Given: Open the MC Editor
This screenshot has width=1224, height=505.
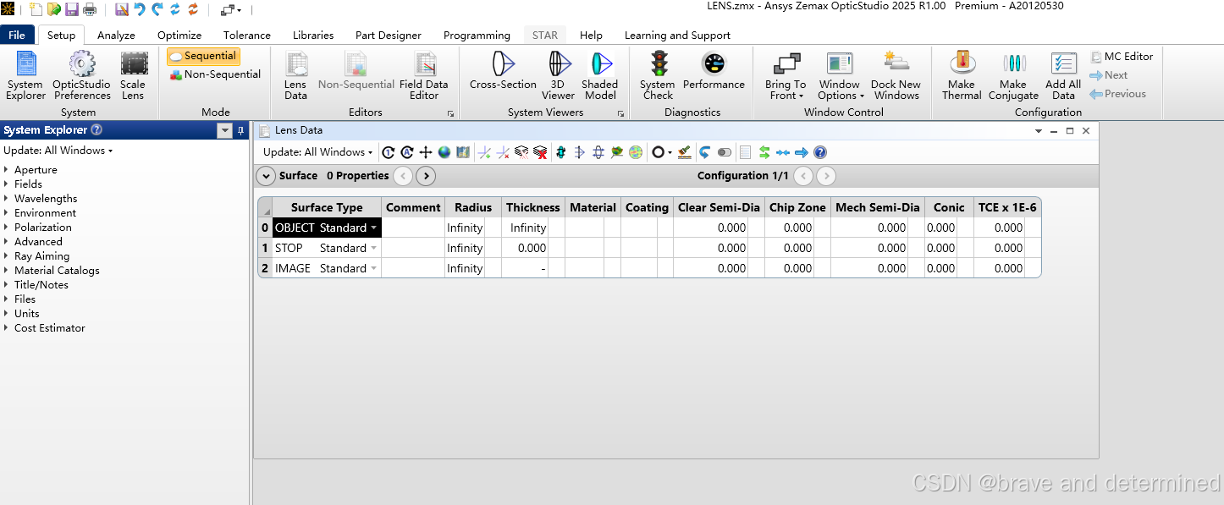Looking at the screenshot, I should pyautogui.click(x=1122, y=57).
